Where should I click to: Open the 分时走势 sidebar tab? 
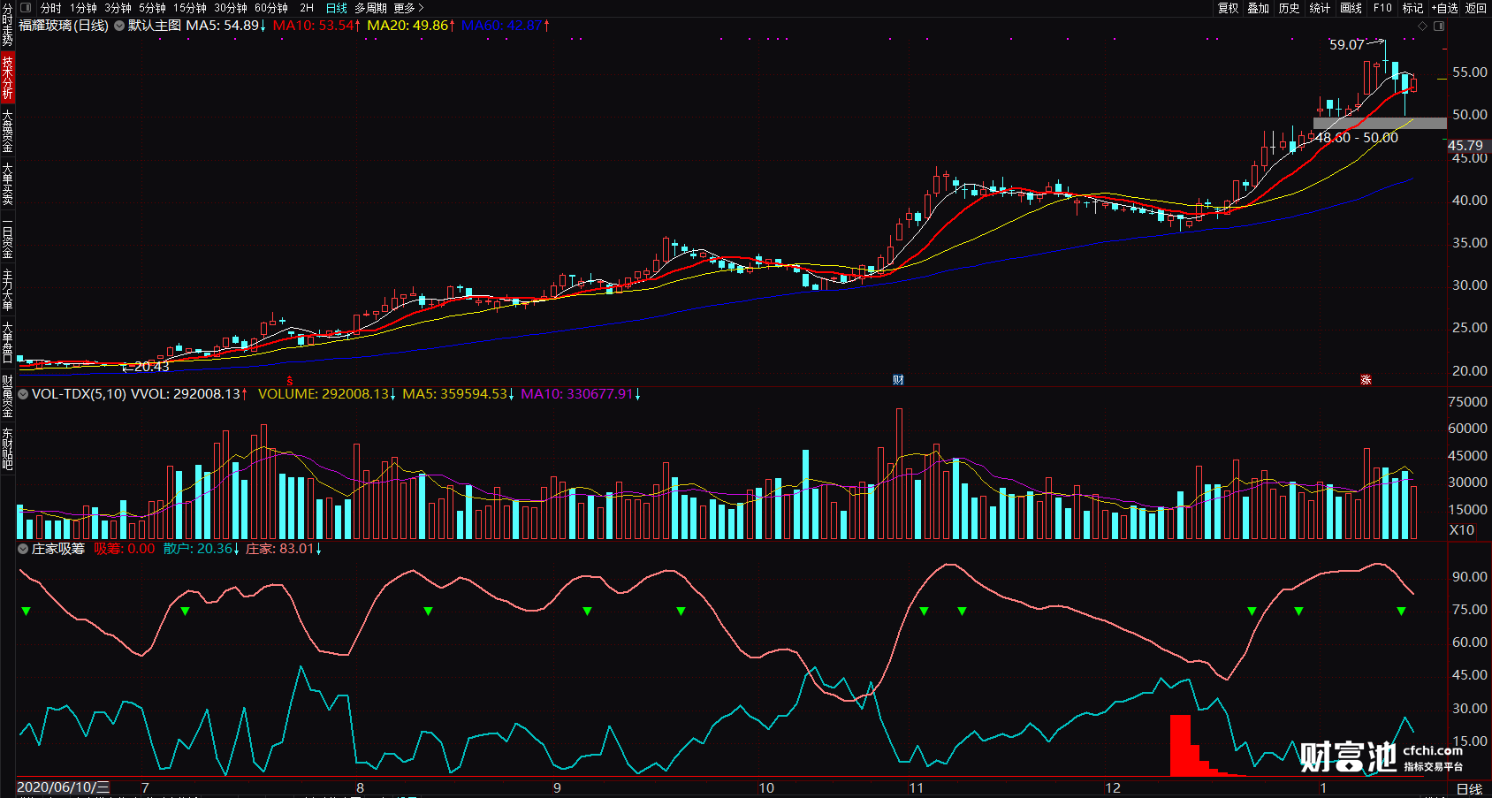[x=7, y=26]
